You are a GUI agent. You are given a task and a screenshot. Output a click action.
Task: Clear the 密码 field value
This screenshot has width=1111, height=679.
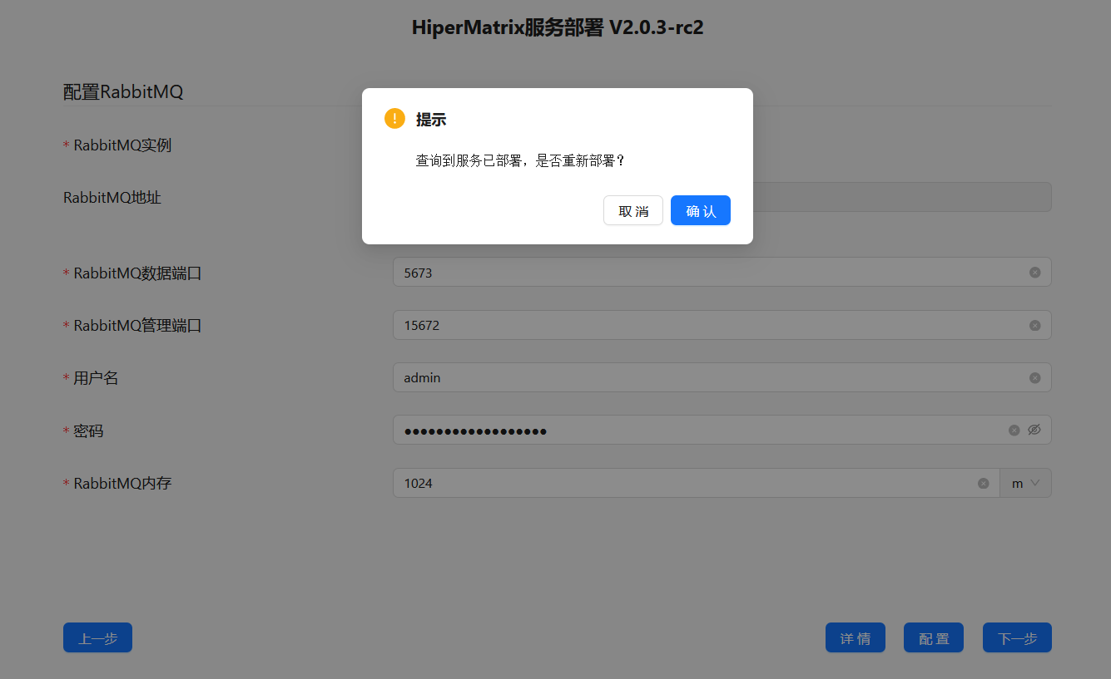click(x=1014, y=431)
